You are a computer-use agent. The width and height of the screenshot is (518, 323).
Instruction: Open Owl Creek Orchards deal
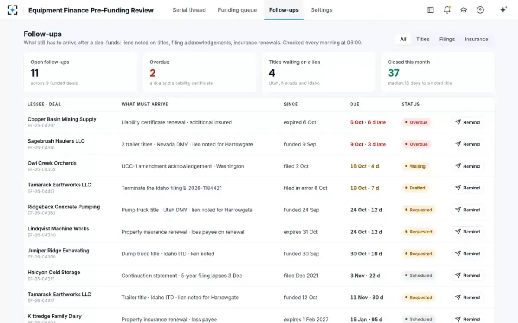pyautogui.click(x=52, y=163)
